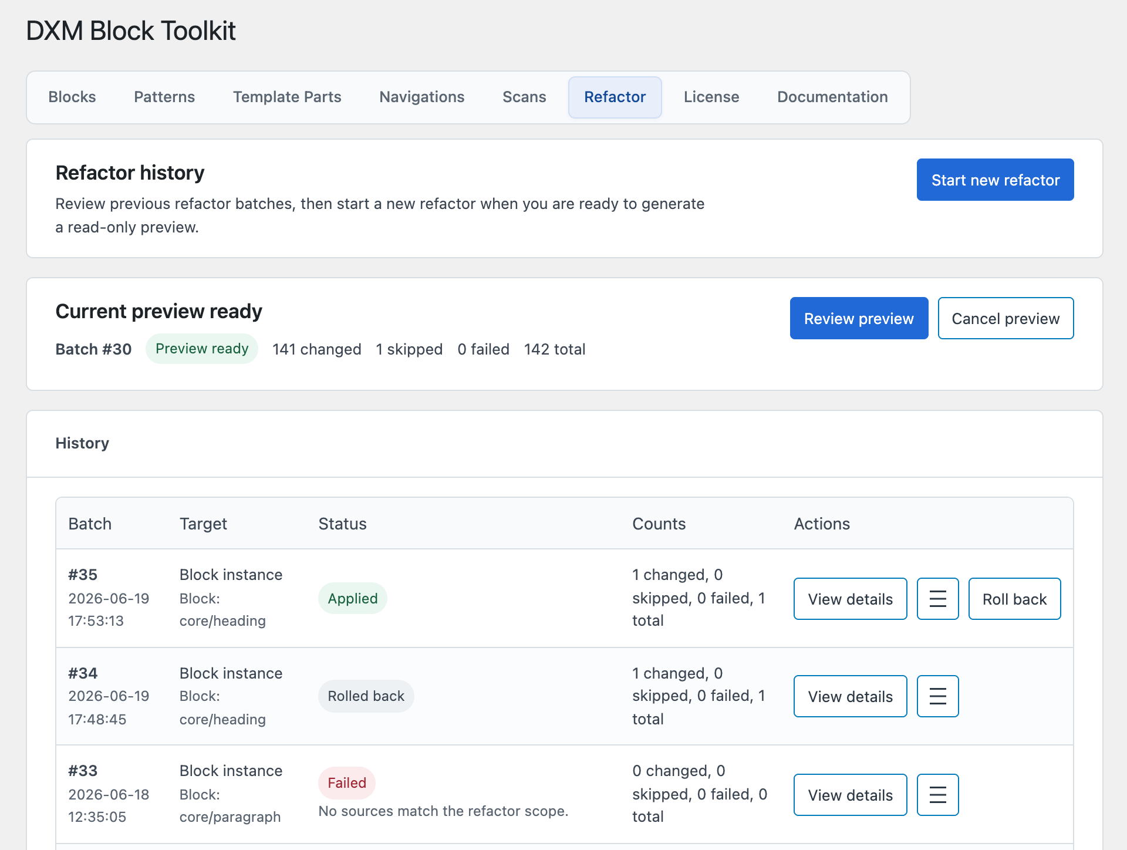Screen dimensions: 1127x850
Task: Click the DXM Block Toolkit title
Action: coord(131,31)
